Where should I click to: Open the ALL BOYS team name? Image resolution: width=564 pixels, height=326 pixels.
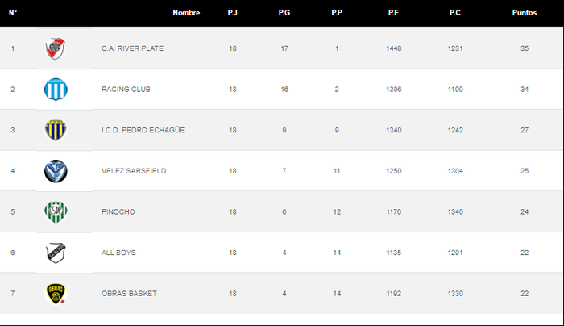[118, 253]
